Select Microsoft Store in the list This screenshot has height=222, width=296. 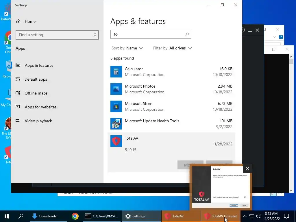(171, 106)
